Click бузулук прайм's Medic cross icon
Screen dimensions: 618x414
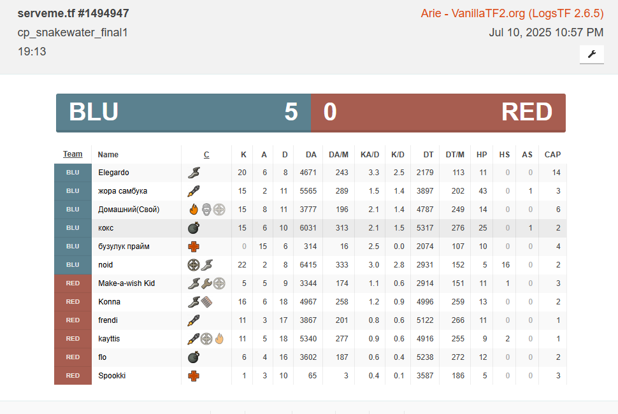click(x=194, y=246)
